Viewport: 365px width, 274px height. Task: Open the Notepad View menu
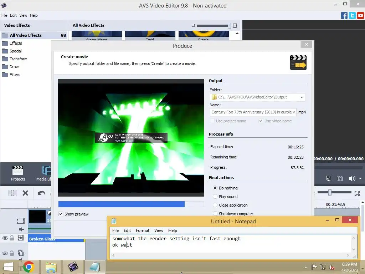click(x=159, y=230)
